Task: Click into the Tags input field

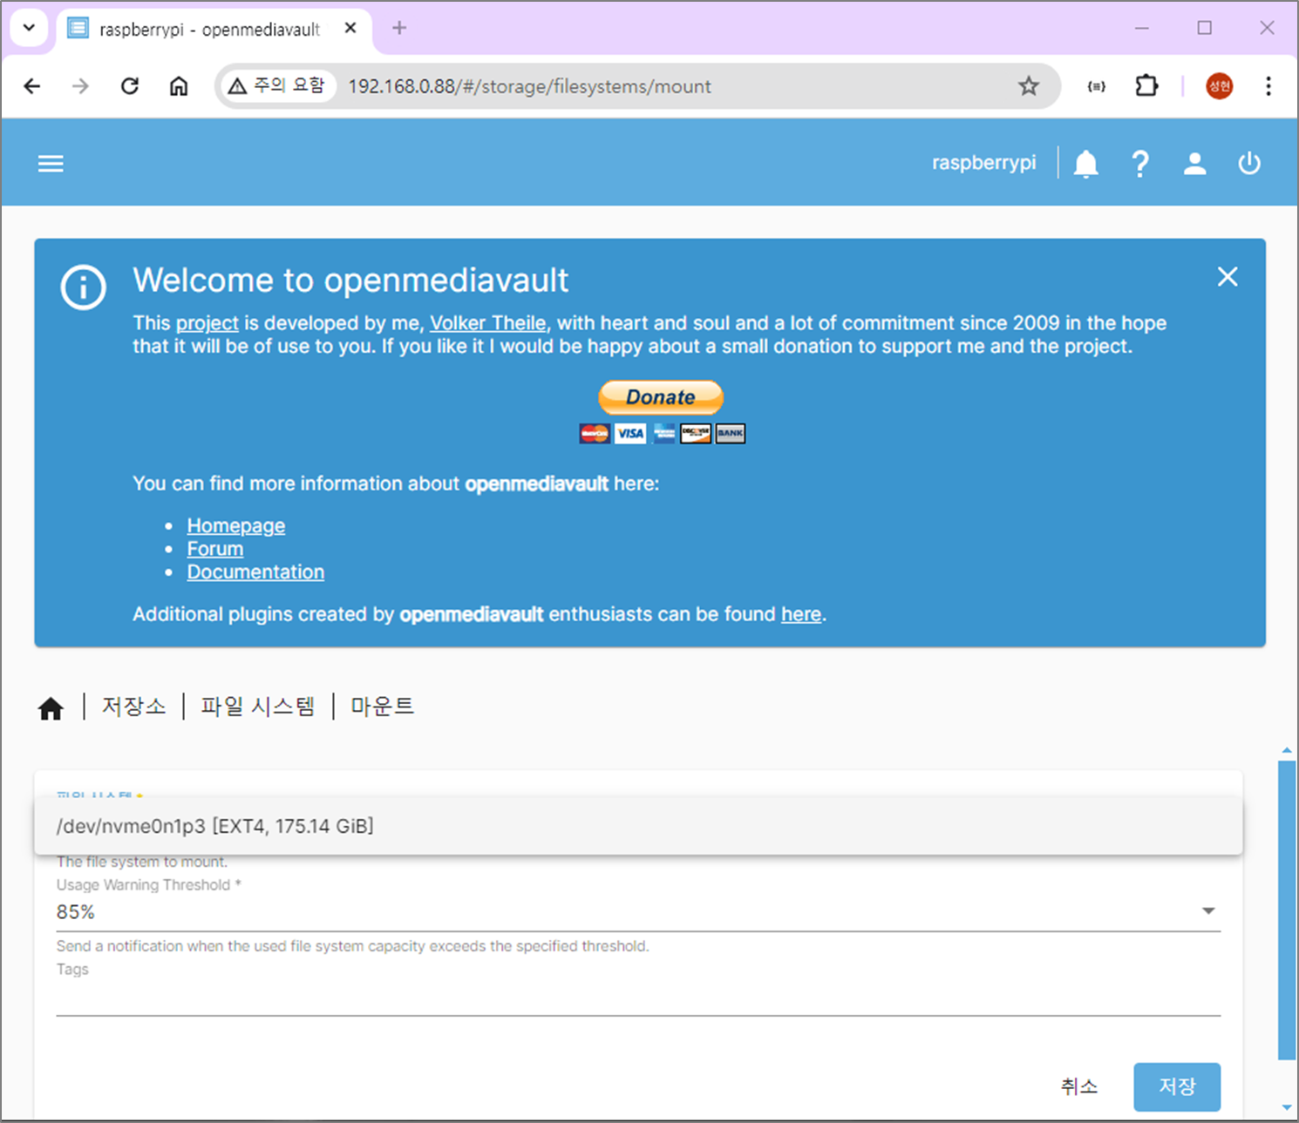Action: click(x=638, y=998)
